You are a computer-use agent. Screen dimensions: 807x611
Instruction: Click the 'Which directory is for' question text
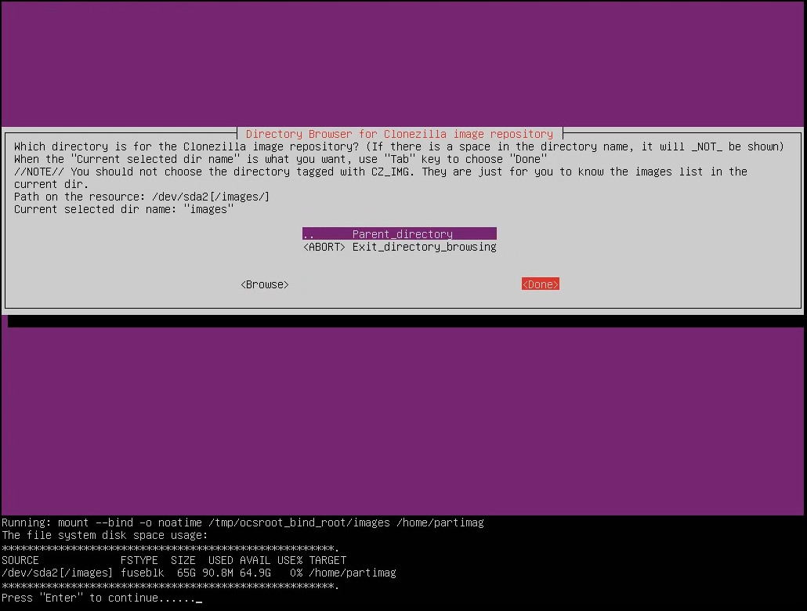pos(398,146)
